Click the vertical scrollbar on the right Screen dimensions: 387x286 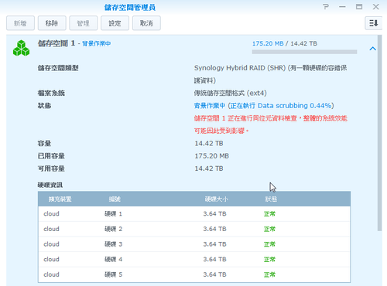(379, 133)
